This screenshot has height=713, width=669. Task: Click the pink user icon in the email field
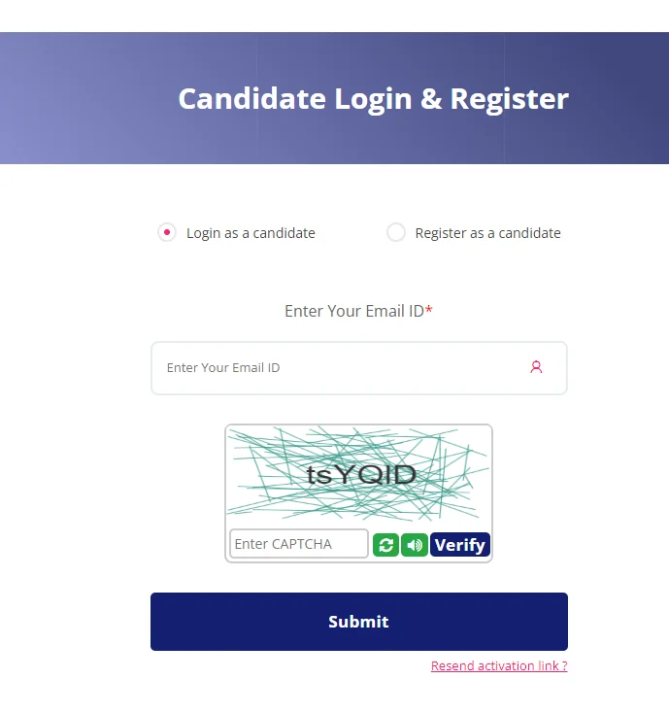point(536,367)
